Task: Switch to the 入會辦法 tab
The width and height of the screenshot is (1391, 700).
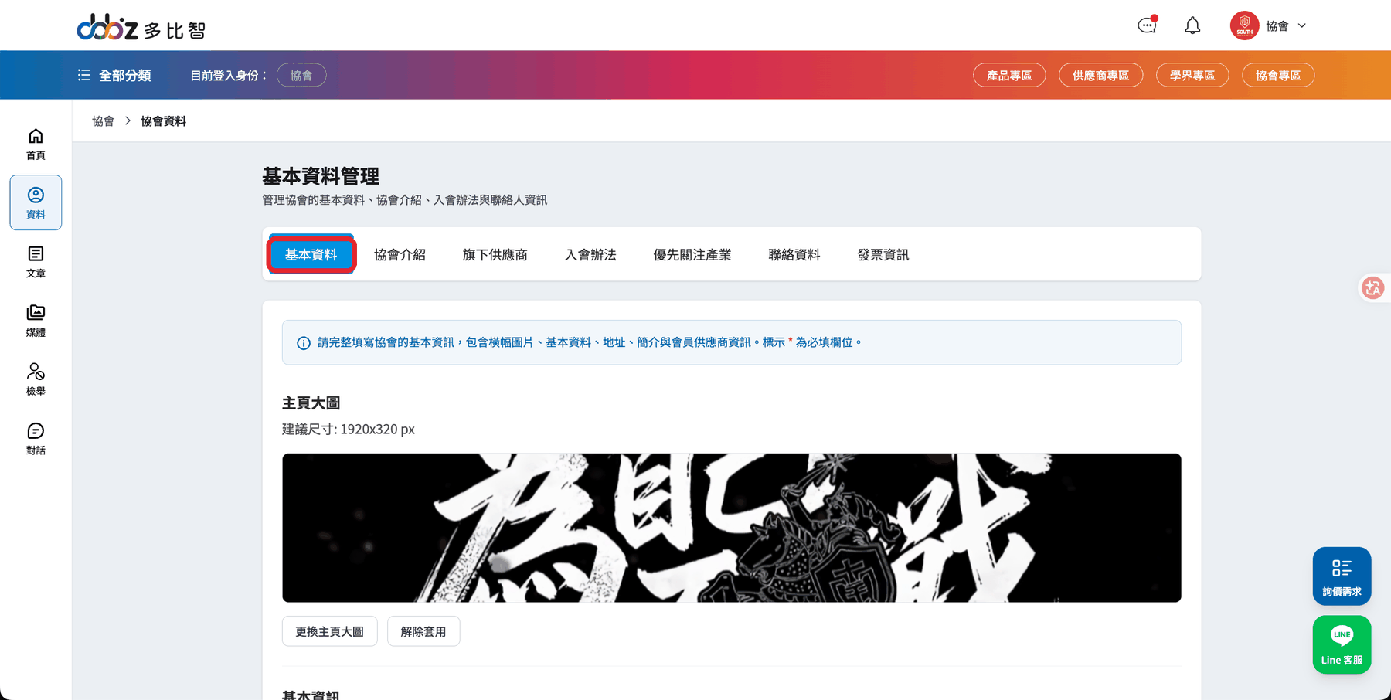Action: pyautogui.click(x=590, y=254)
